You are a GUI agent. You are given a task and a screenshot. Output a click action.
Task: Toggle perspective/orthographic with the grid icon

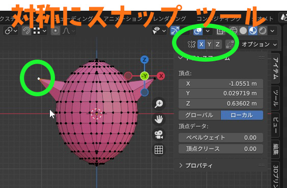pyautogui.click(x=159, y=150)
